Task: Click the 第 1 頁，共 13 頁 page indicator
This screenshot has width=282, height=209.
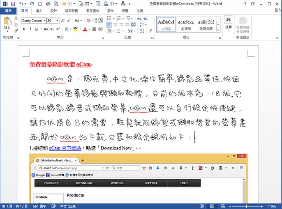Action: click(x=15, y=206)
